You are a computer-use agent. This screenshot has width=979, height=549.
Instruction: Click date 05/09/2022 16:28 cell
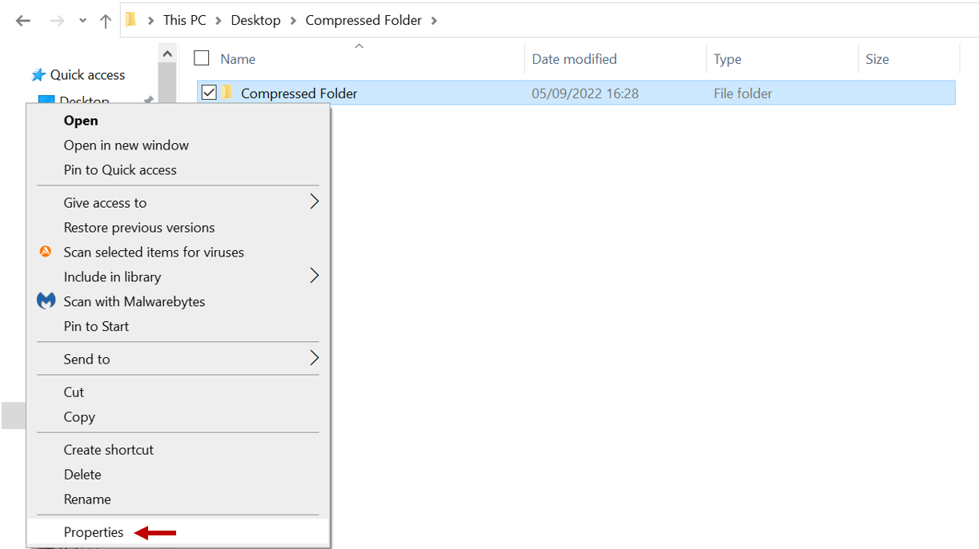point(585,93)
